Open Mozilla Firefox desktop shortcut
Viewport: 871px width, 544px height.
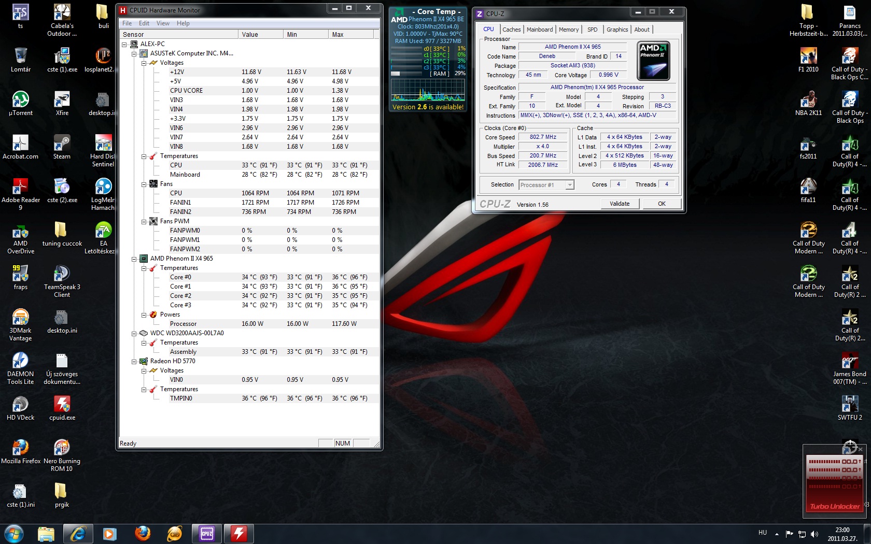(x=21, y=451)
